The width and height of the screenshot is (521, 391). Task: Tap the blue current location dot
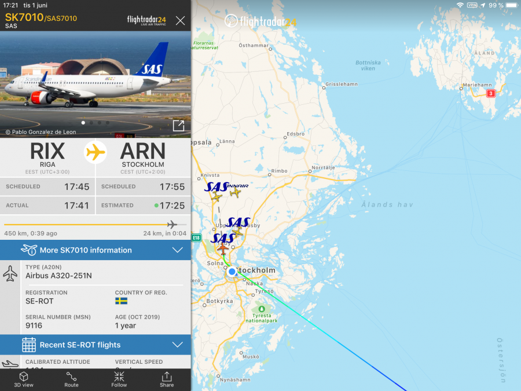(232, 272)
